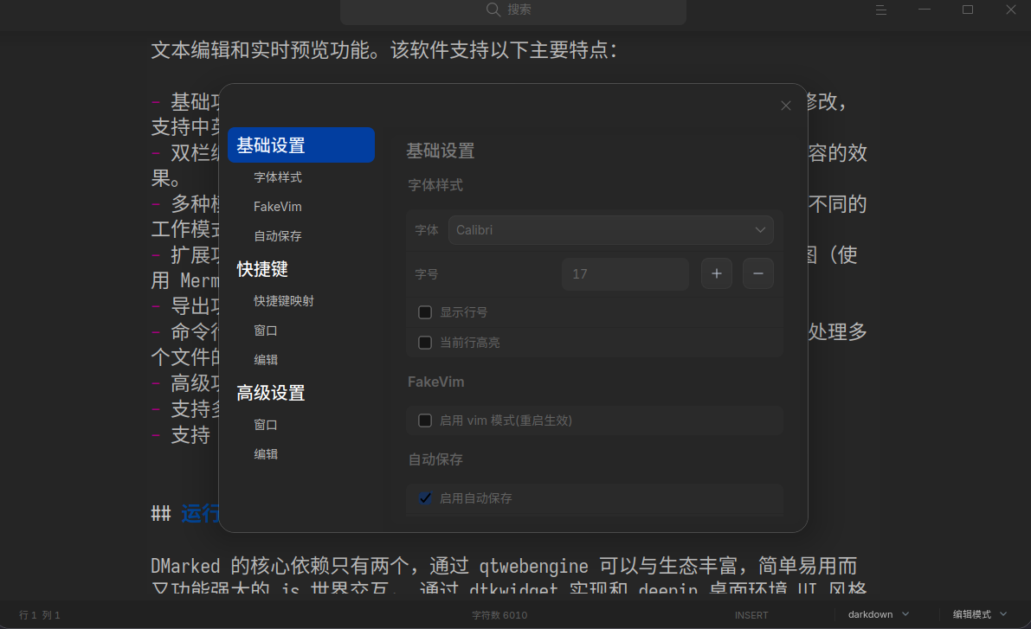Image resolution: width=1031 pixels, height=629 pixels.
Task: Close the DMarked main window
Action: pos(1010,10)
